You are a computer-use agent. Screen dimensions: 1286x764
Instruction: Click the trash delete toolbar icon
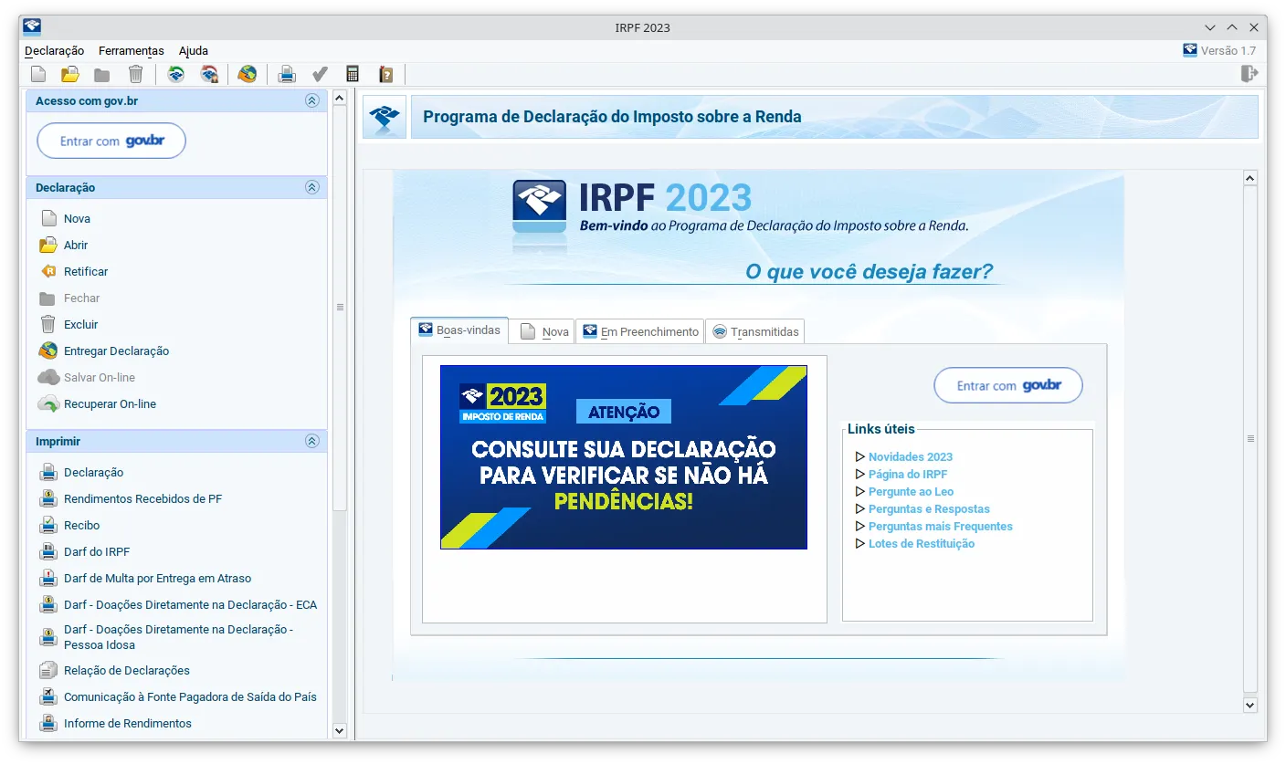pos(135,75)
